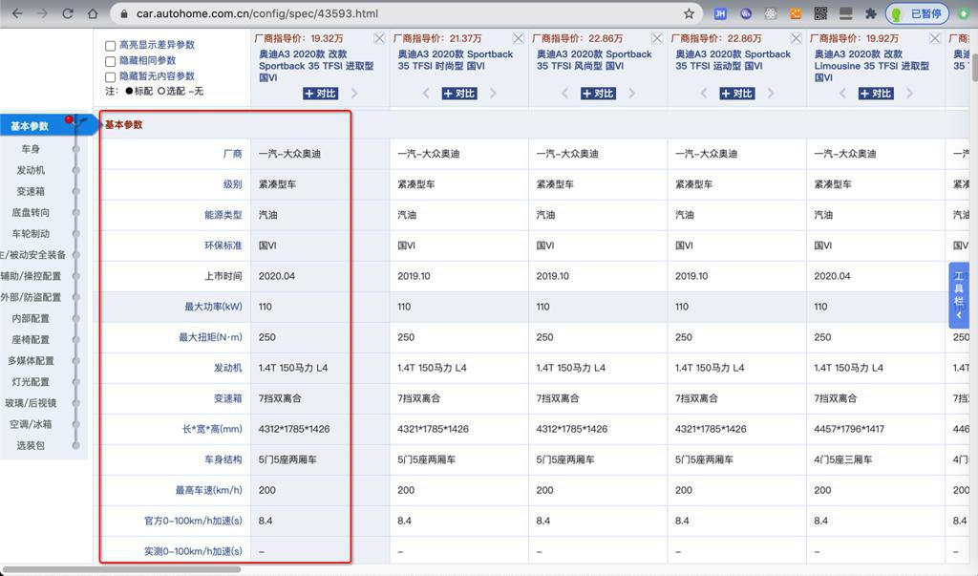Close the Sportback 运动型 column

click(x=796, y=38)
